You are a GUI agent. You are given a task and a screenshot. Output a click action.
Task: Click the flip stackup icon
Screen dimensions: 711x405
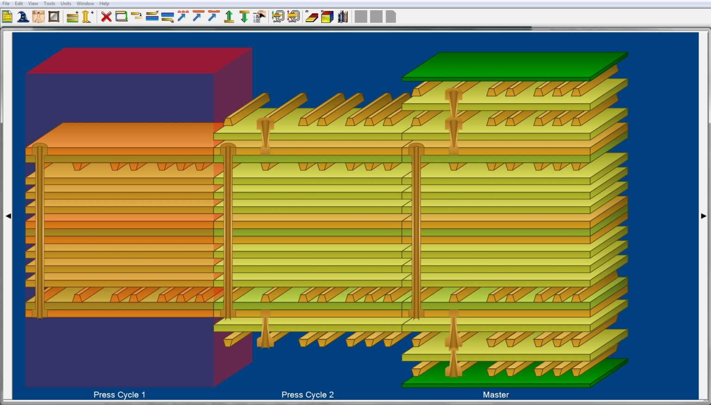tap(121, 16)
